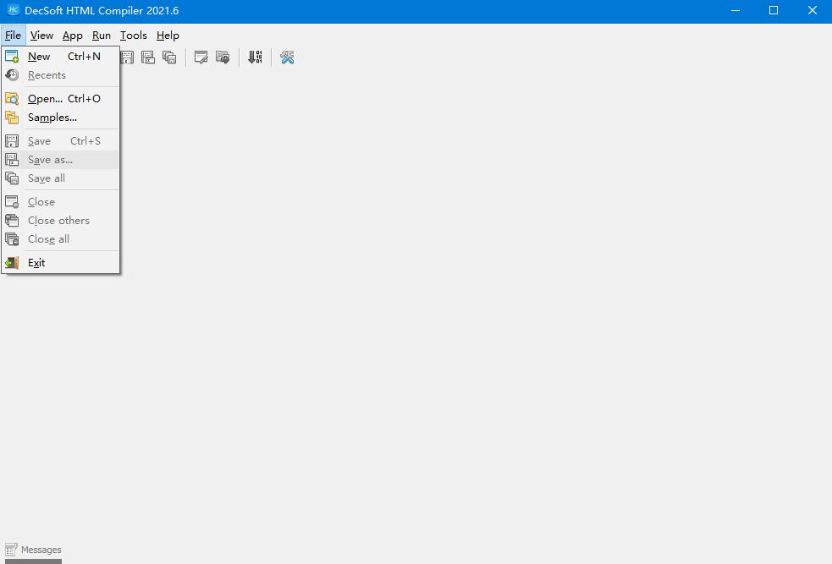
Task: Open the tools and options toolbar icon
Action: click(287, 57)
